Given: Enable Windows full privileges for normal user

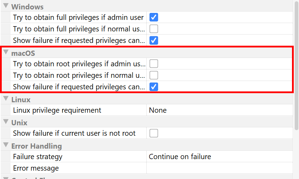Looking at the screenshot, I should pos(154,29).
